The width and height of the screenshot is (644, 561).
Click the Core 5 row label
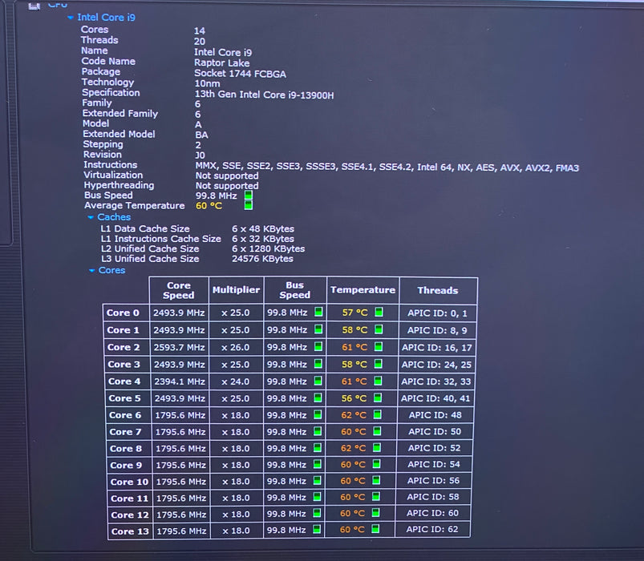point(125,398)
